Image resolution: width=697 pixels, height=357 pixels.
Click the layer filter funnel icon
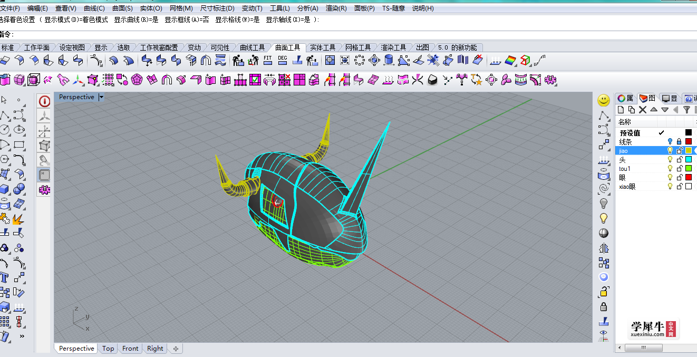[x=686, y=110]
